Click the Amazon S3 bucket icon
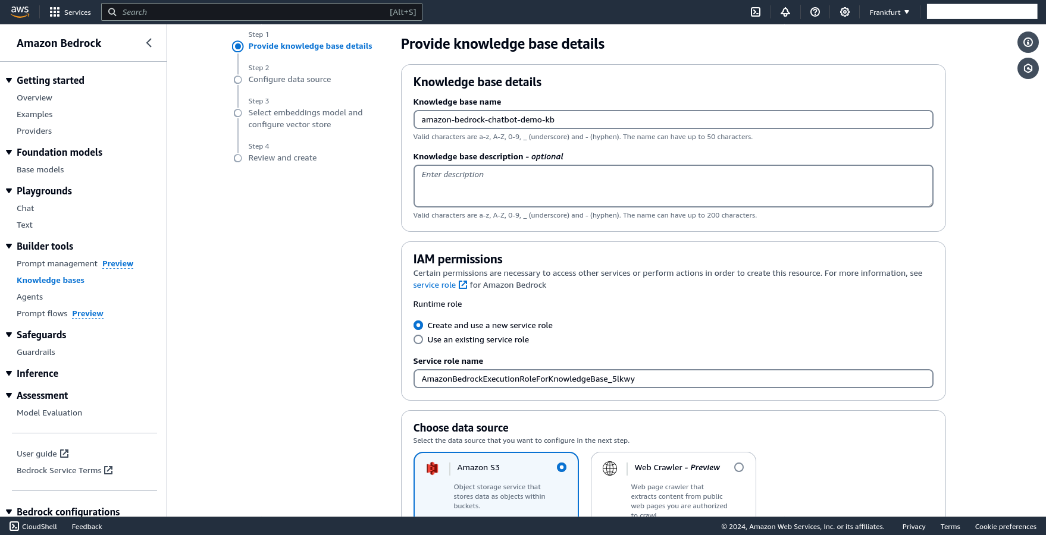This screenshot has width=1046, height=535. [433, 468]
